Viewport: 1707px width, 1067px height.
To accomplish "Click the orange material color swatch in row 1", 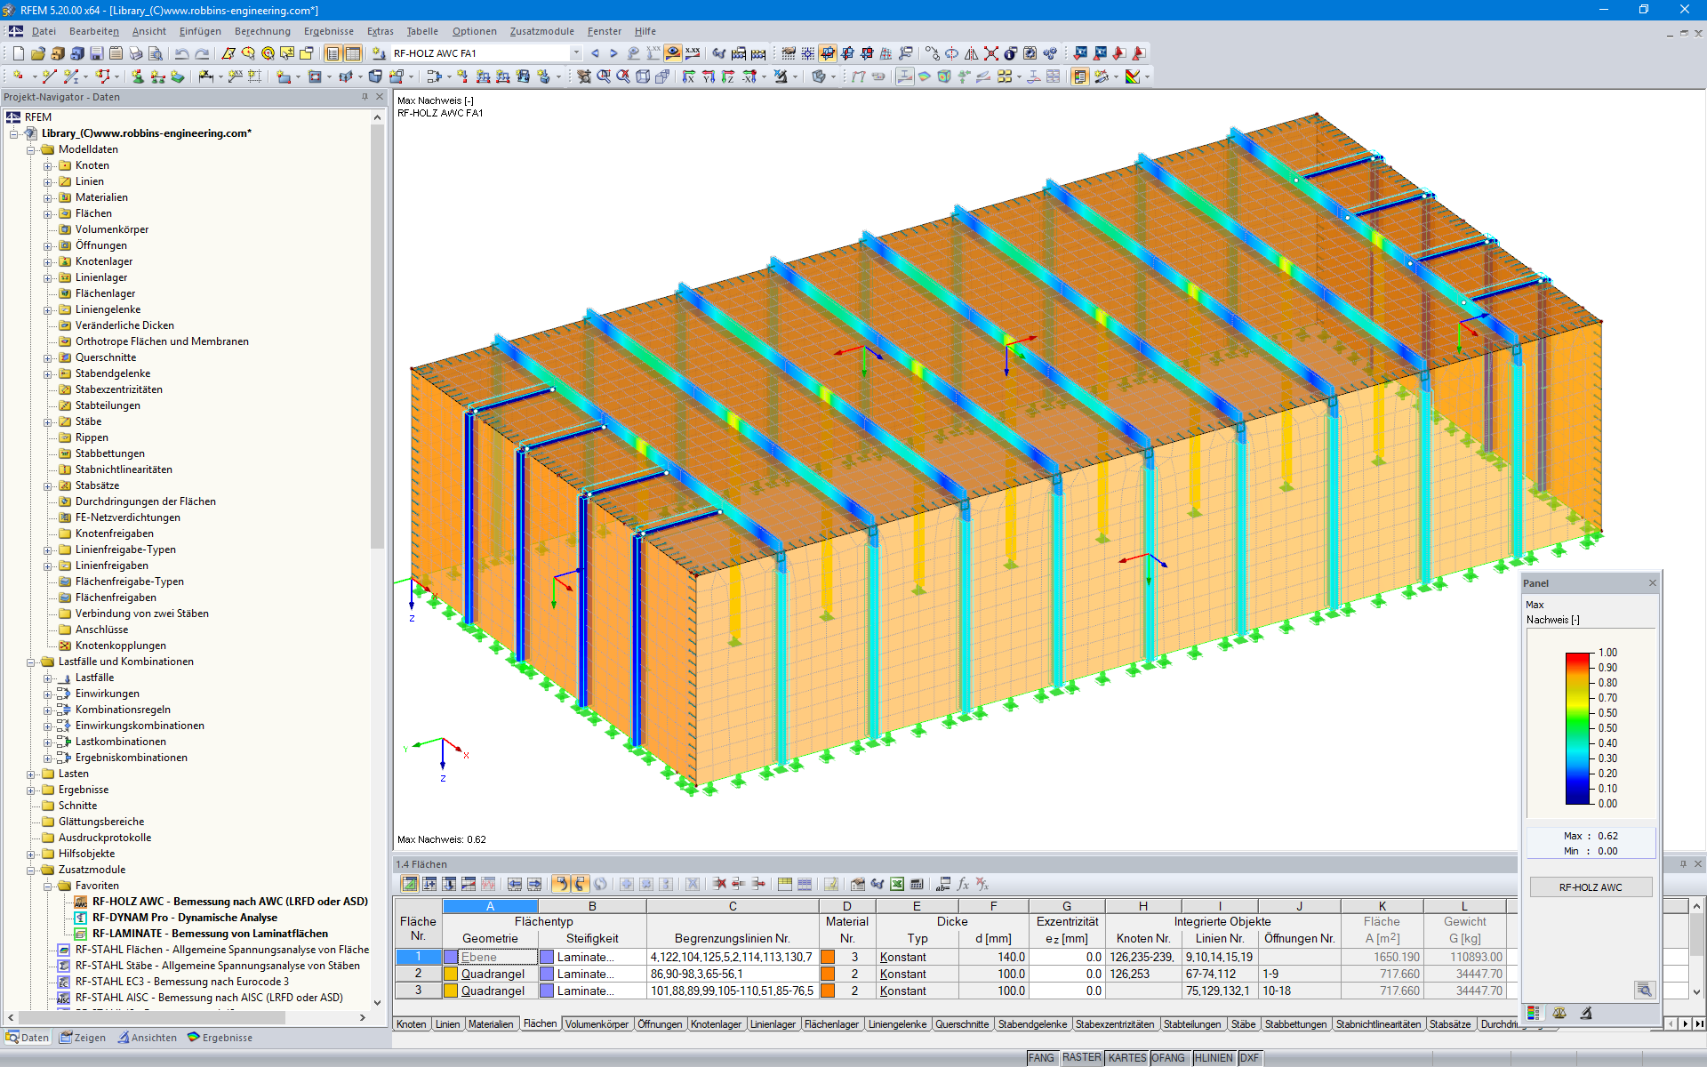I will click(828, 958).
